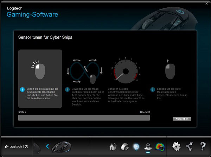Click the 'Status' label
This screenshot has width=211, height=157.
22,112
